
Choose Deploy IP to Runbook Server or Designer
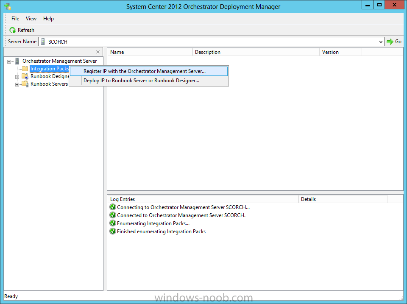point(149,81)
